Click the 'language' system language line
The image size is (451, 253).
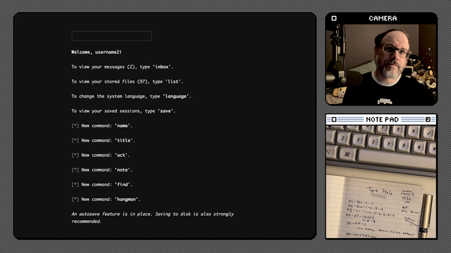tap(131, 96)
